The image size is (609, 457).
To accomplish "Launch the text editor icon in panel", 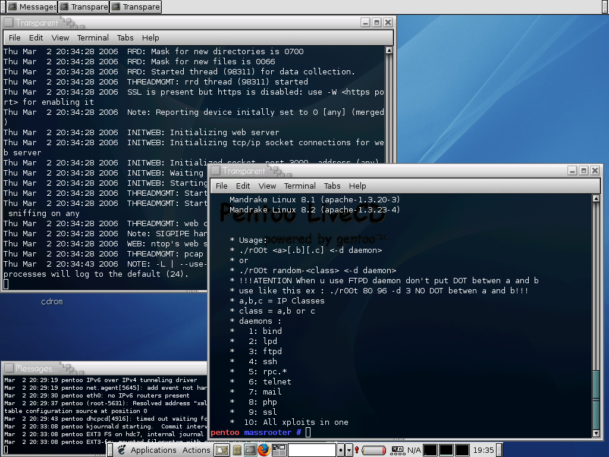I will [x=222, y=450].
